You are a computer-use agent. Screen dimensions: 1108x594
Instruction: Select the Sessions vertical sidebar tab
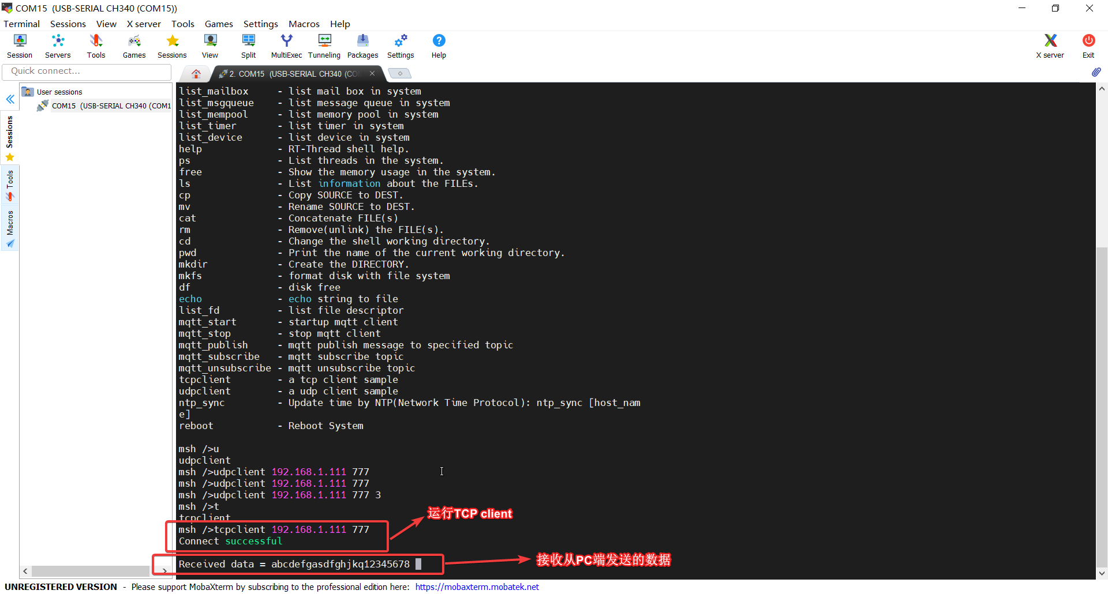click(10, 138)
